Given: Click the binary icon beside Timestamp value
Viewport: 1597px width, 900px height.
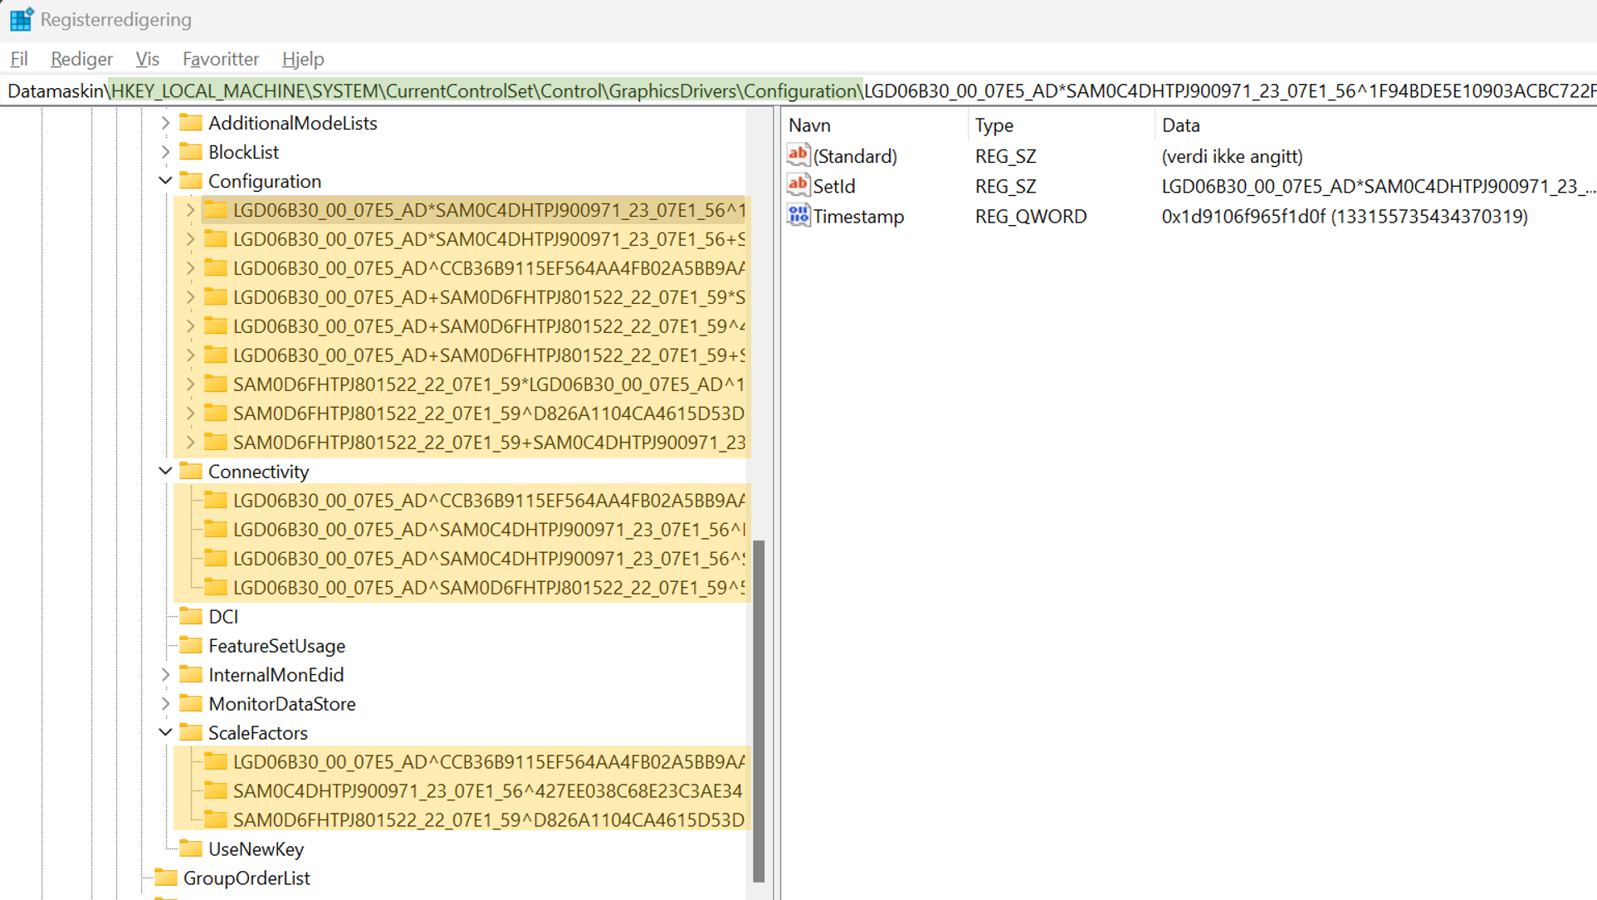Looking at the screenshot, I should pyautogui.click(x=798, y=215).
